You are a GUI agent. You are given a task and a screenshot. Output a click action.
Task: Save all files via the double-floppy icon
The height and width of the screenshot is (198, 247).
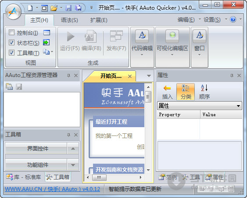click(78, 8)
